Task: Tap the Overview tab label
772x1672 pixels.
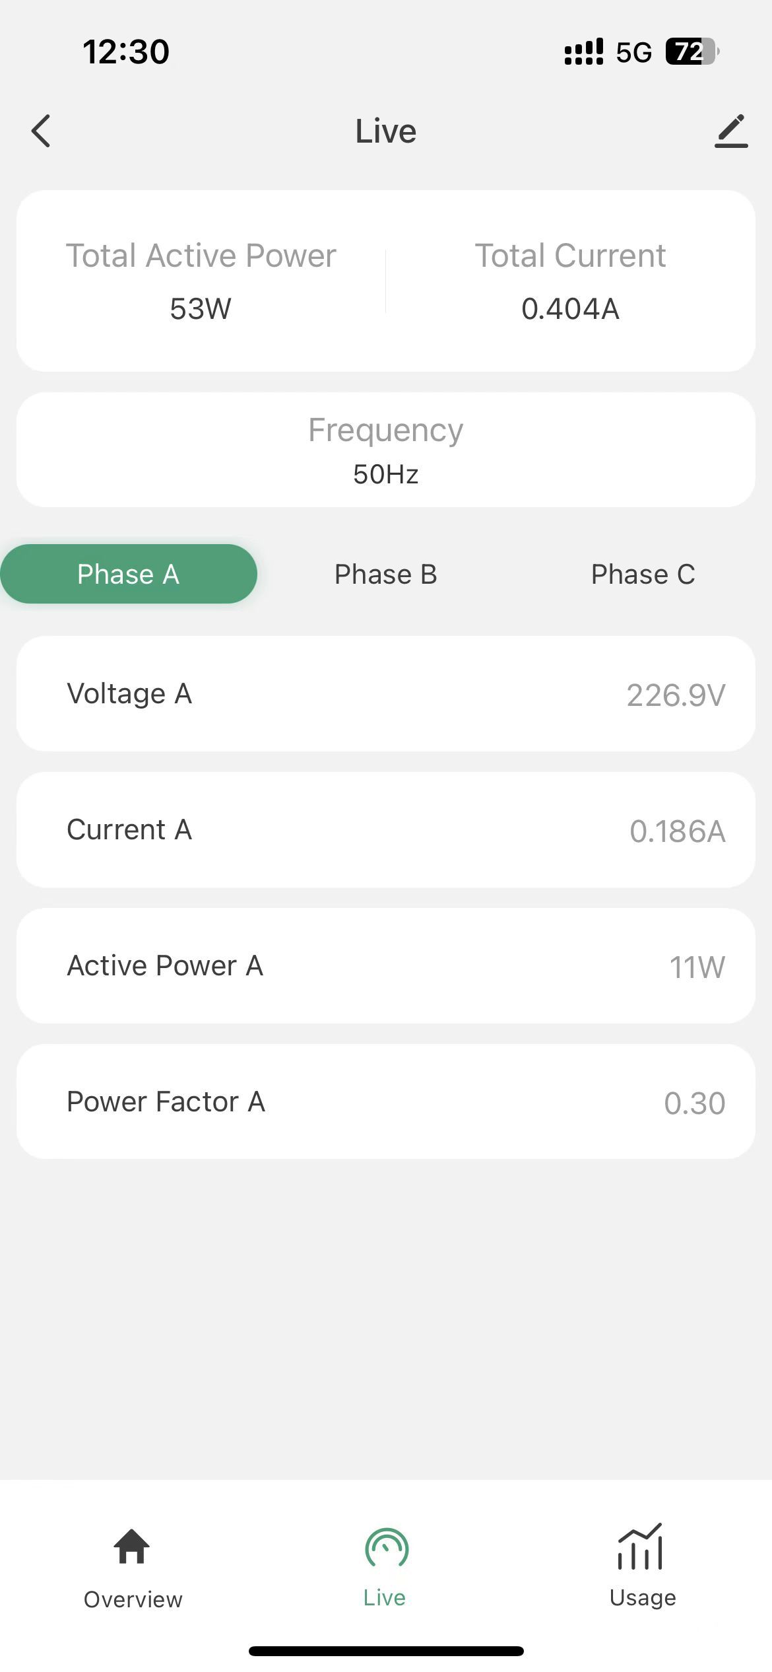Action: coord(133,1599)
